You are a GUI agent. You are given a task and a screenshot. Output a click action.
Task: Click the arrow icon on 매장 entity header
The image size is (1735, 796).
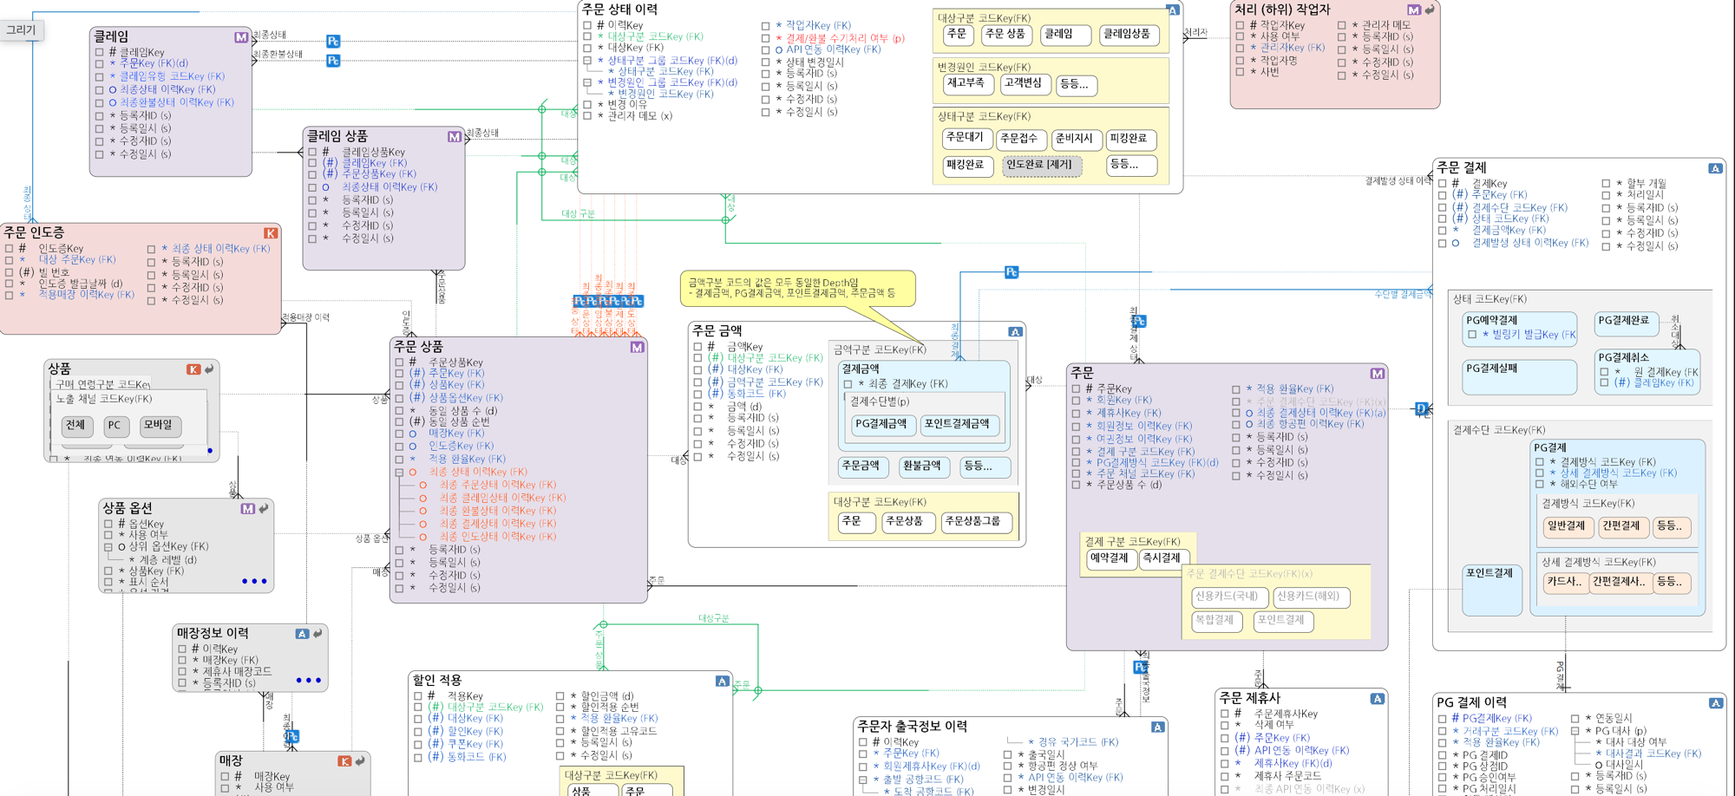[360, 760]
